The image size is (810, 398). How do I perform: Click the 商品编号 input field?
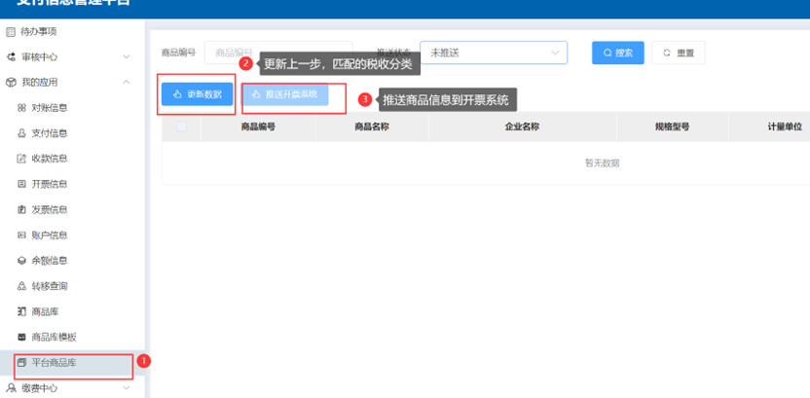coord(234,53)
